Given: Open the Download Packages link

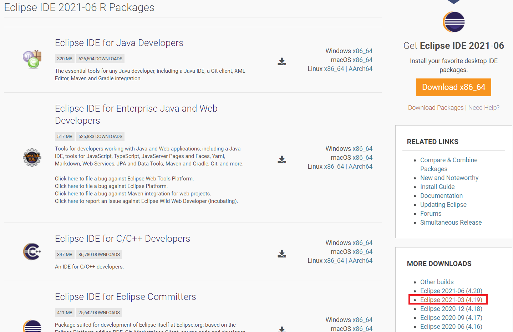Looking at the screenshot, I should (436, 108).
